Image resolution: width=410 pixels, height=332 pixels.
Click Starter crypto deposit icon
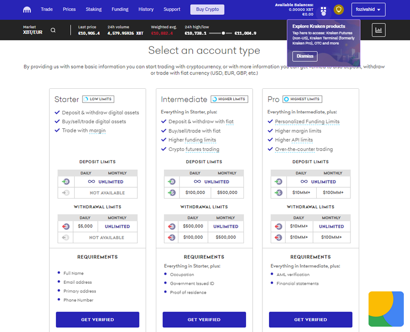(x=66, y=182)
